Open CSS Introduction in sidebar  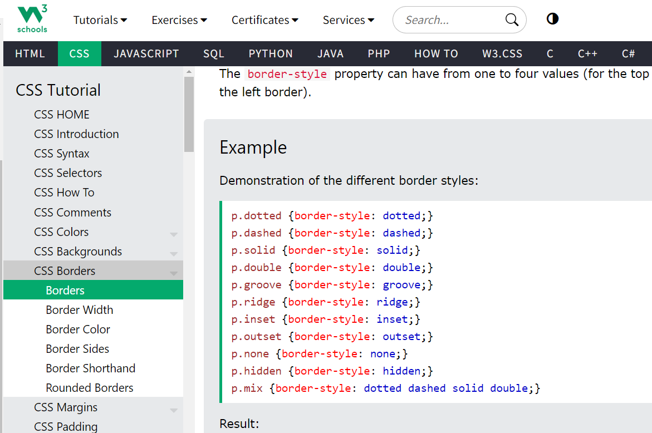(93, 134)
